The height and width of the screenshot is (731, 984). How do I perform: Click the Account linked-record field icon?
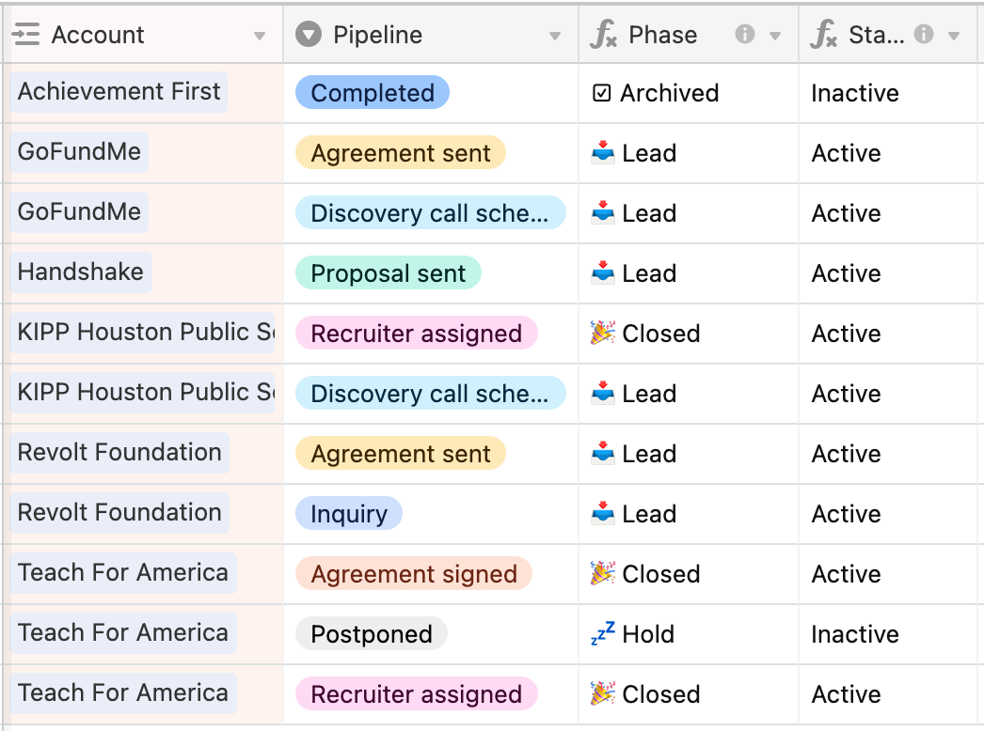tap(25, 36)
